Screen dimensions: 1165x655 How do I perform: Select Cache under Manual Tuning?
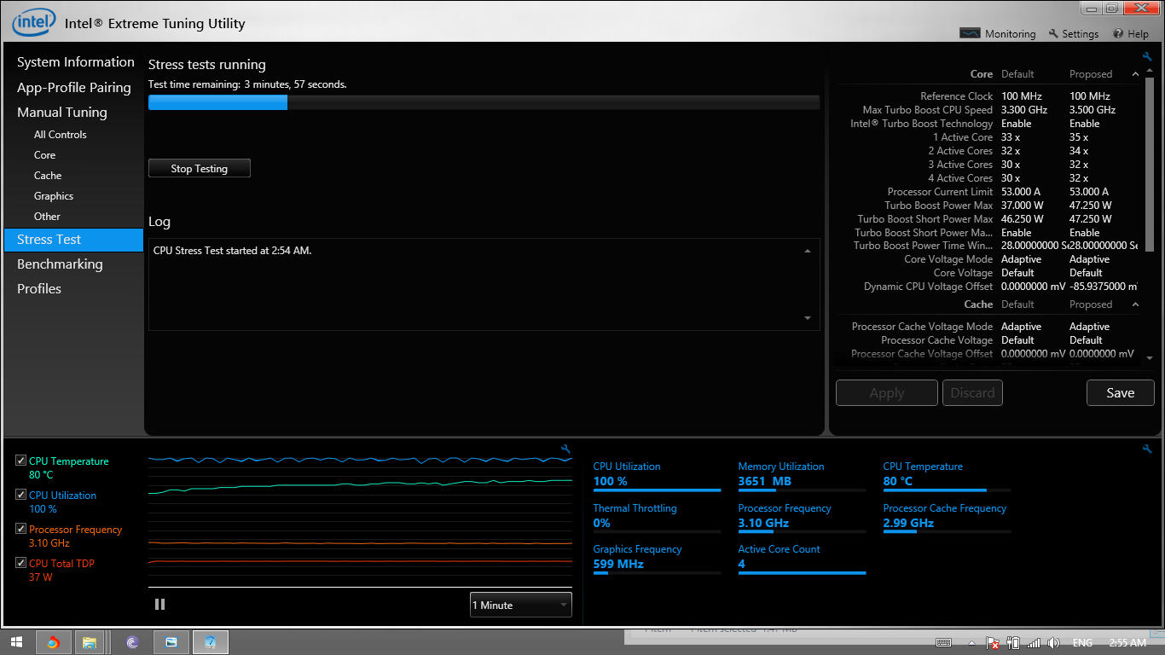[x=48, y=176]
